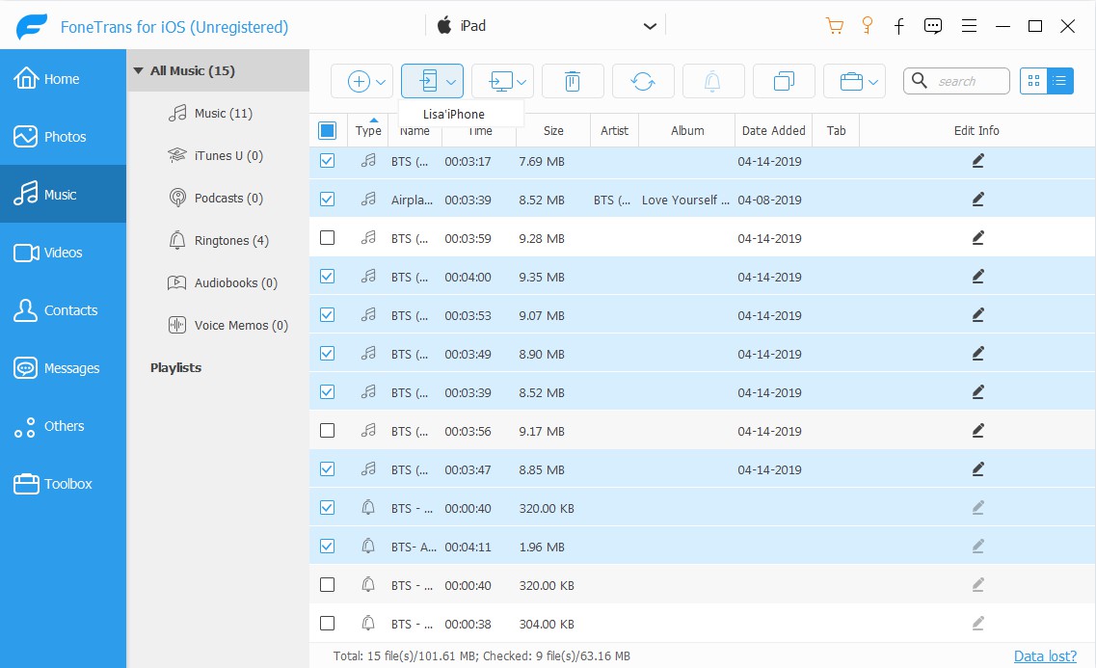Open the Photos section
1096x668 pixels.
(x=63, y=136)
